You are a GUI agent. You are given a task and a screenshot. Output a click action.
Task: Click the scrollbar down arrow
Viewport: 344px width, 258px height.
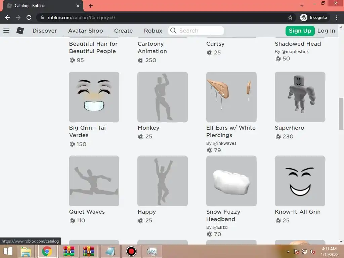341,241
